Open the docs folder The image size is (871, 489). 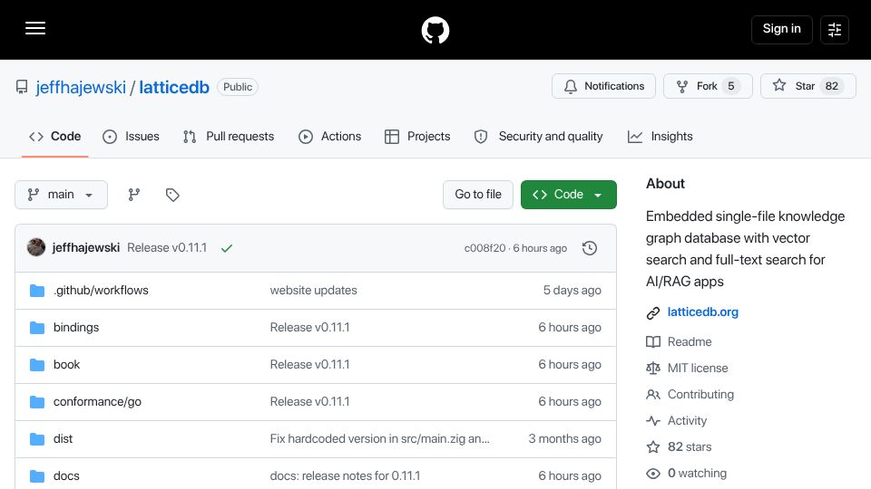coord(66,475)
